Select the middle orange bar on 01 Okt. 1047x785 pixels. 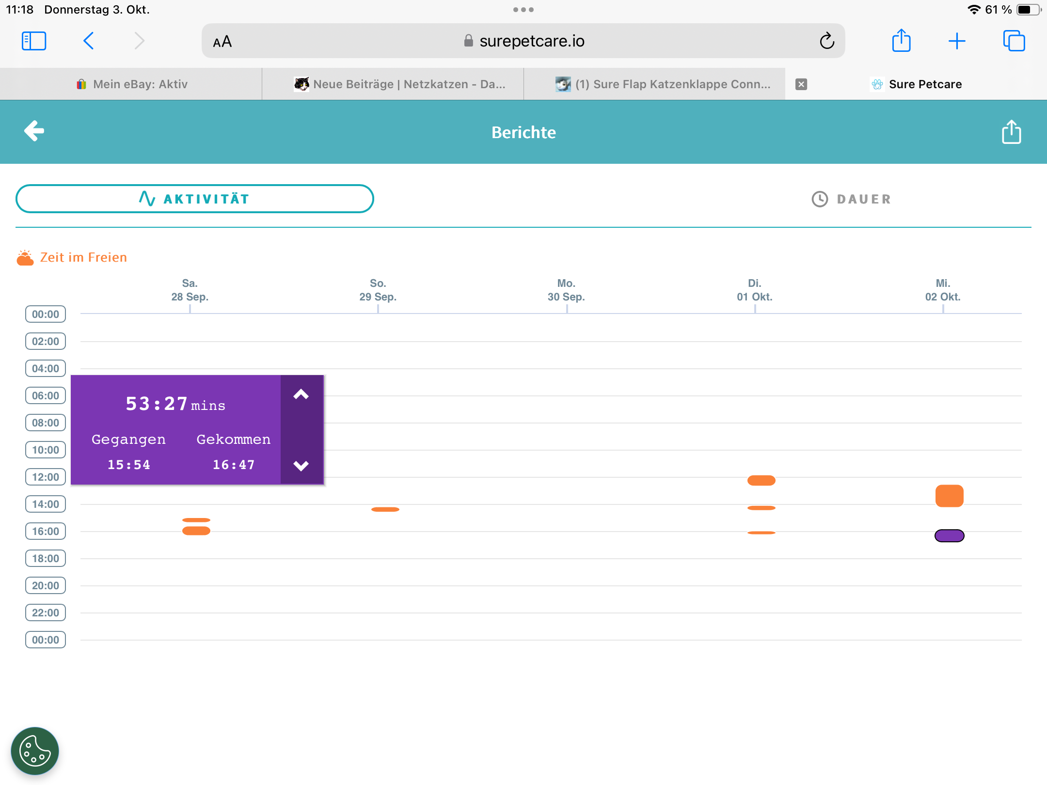pos(761,508)
